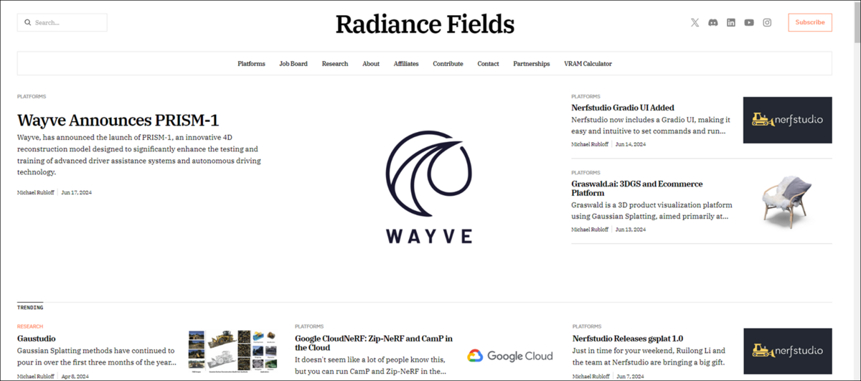Open Wayve Announces PRISM-1 headline
861x381 pixels.
click(x=118, y=119)
